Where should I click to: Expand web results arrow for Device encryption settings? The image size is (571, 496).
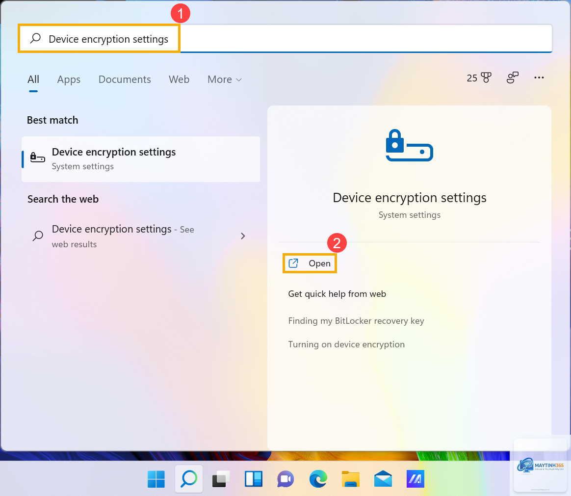coord(243,236)
